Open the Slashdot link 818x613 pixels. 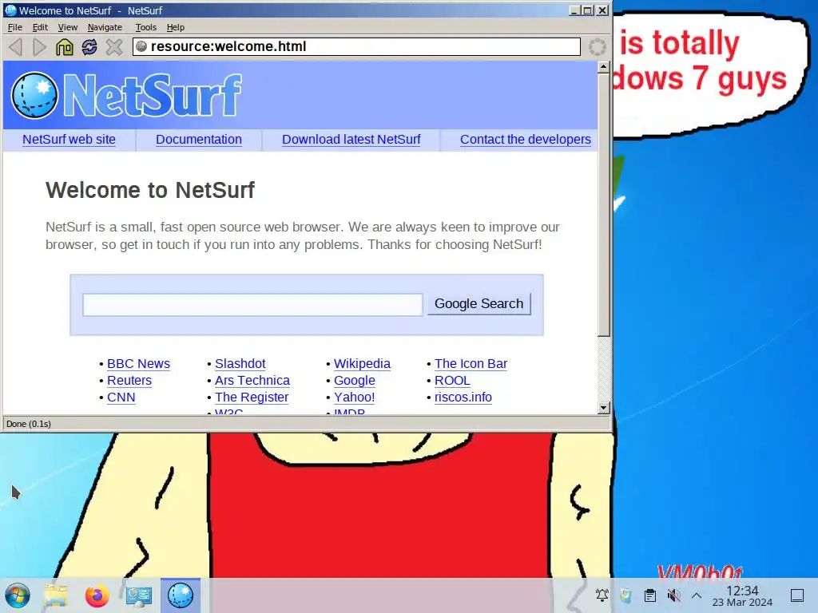pos(240,363)
